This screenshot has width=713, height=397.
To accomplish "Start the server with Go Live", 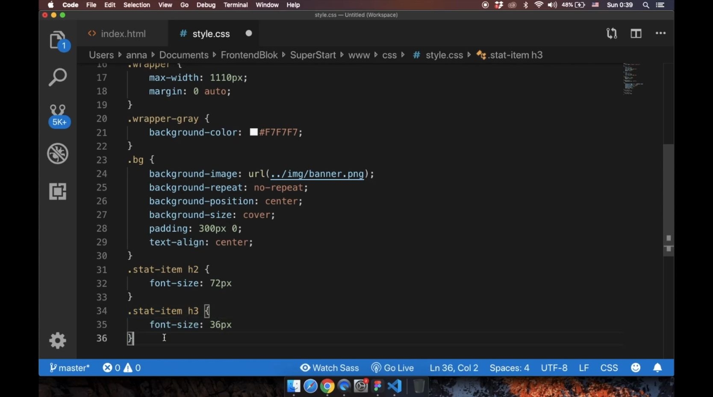I will point(392,368).
